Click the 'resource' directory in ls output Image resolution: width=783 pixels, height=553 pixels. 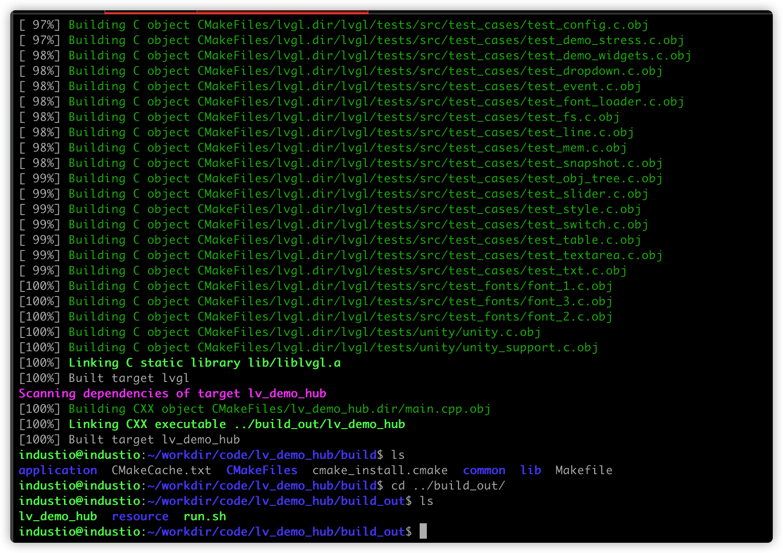pos(140,516)
